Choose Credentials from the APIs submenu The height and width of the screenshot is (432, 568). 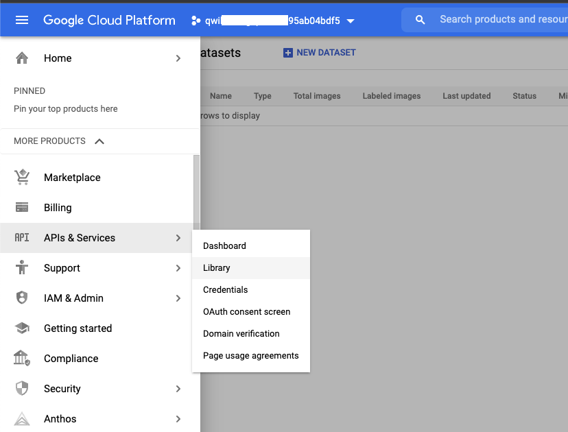pos(251,289)
